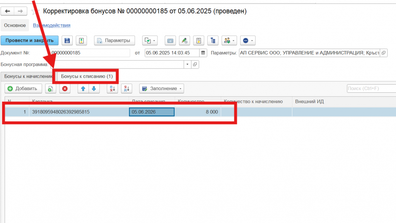Navigate back with left arrow
The width and height of the screenshot is (396, 223).
click(8, 11)
